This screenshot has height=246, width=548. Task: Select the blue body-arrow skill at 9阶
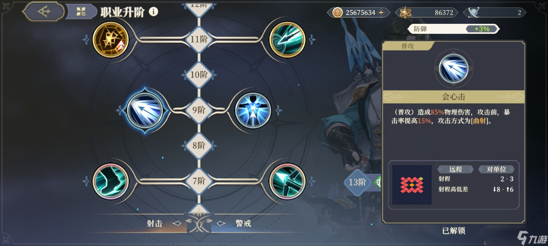253,110
